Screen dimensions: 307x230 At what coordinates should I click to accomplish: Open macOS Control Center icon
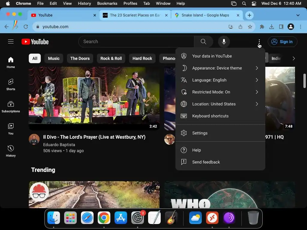tap(254, 3)
